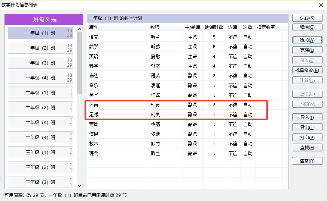This screenshot has width=327, height=201.
Task: Click the class list scrollbar up arrow
Action: pyautogui.click(x=80, y=29)
